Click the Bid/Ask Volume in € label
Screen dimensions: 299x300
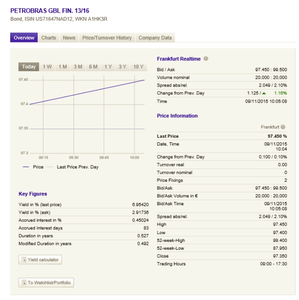[x=177, y=196]
